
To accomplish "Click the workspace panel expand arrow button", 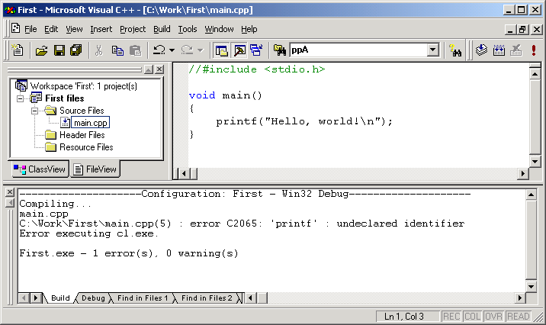I will (149, 69).
